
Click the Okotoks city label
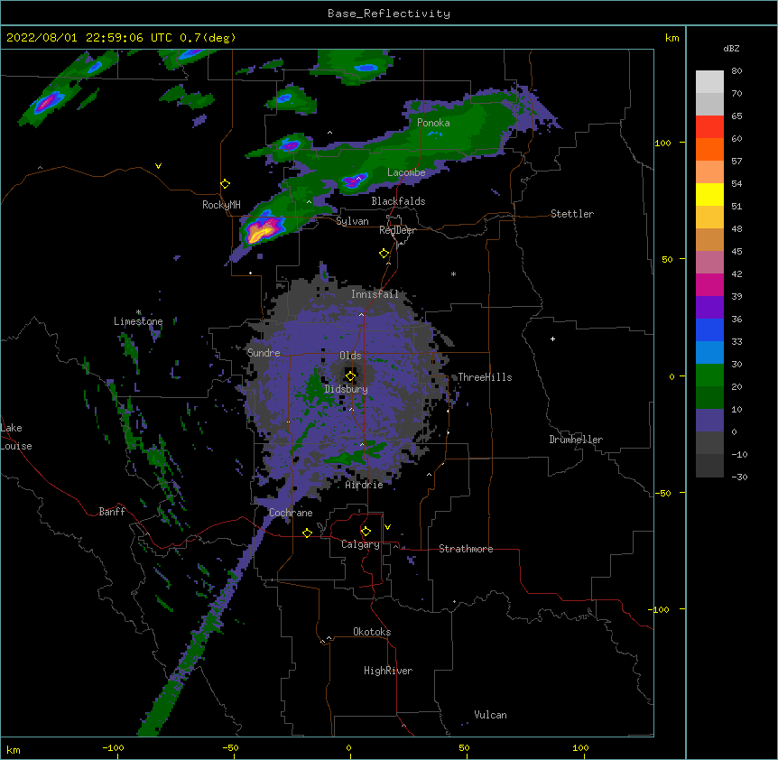372,632
